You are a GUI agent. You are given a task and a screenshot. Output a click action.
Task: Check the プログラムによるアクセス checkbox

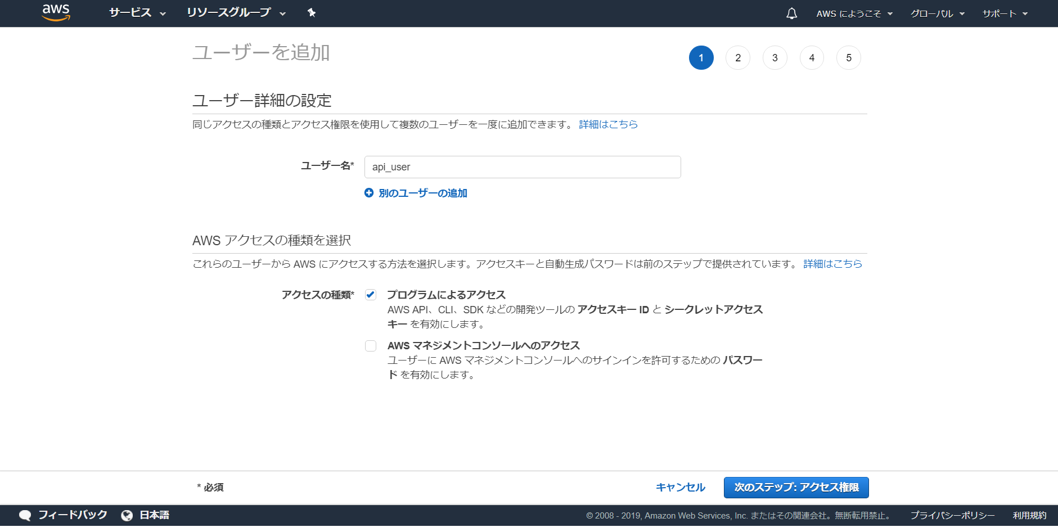point(371,295)
